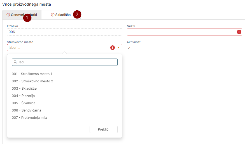Pick 004 - Pizzerija in the list
Viewport: 245px width, 144px height.
point(23,96)
